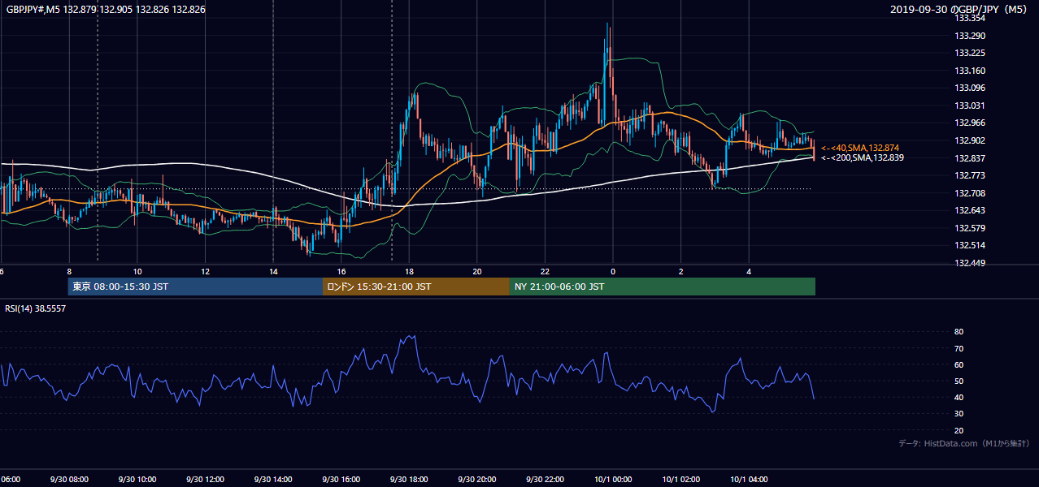Click price level 132.708 on the axis
The height and width of the screenshot is (487, 1039).
click(x=969, y=193)
